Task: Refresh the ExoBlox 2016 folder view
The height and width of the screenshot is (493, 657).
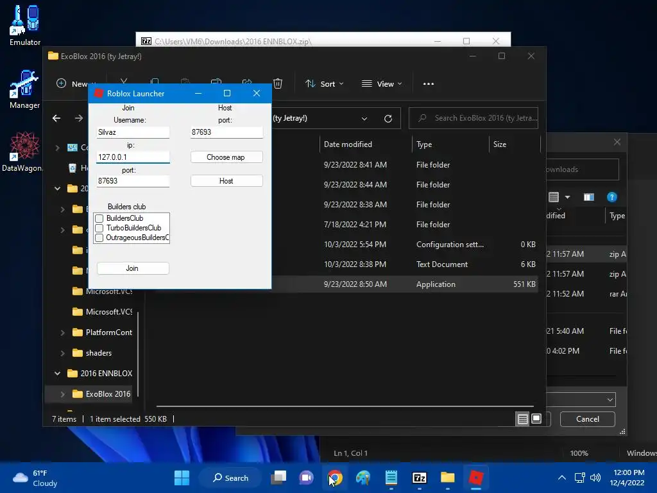Action: pyautogui.click(x=388, y=119)
